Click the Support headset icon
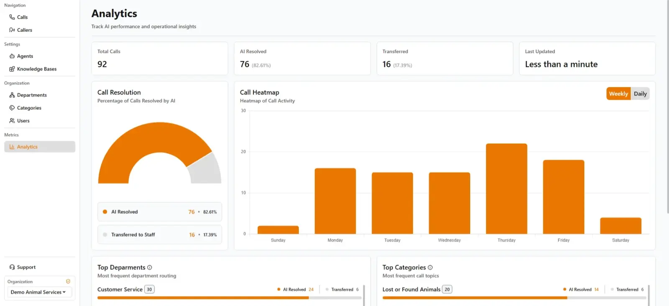This screenshot has width=669, height=306. pyautogui.click(x=12, y=267)
